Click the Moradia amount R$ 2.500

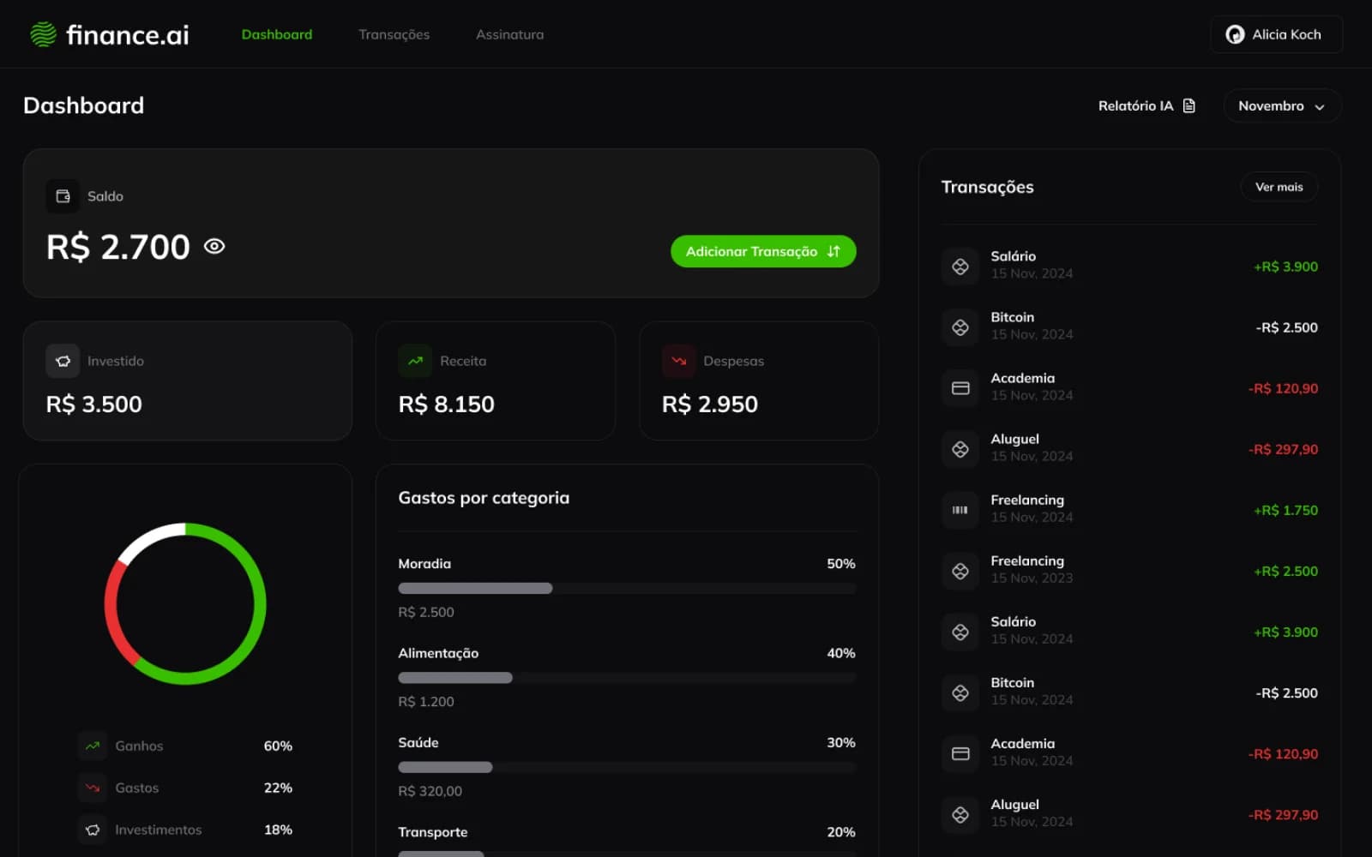pos(426,612)
